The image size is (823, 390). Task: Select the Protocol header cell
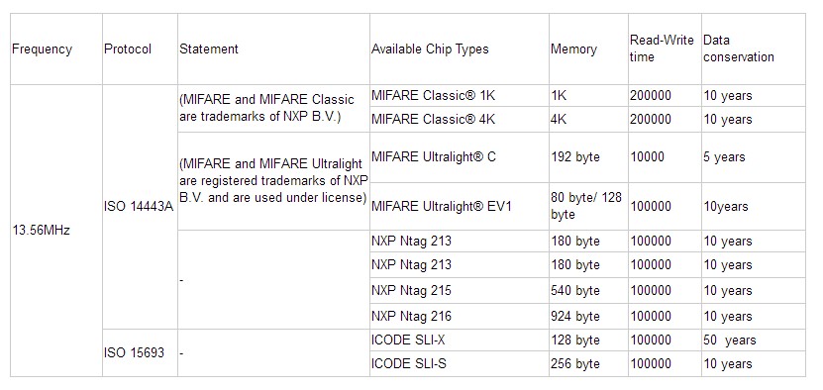141,49
